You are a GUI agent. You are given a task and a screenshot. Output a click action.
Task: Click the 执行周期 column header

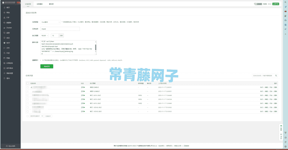[93, 83]
